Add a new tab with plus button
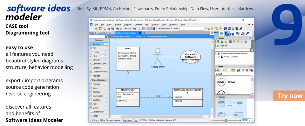 [x=144, y=33]
